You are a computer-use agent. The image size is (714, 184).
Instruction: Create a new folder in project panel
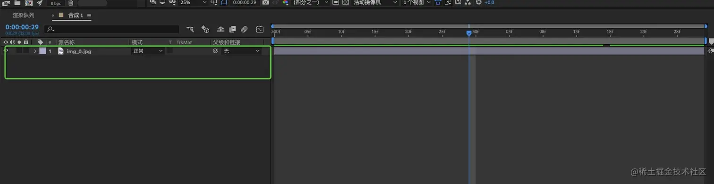(x=17, y=2)
